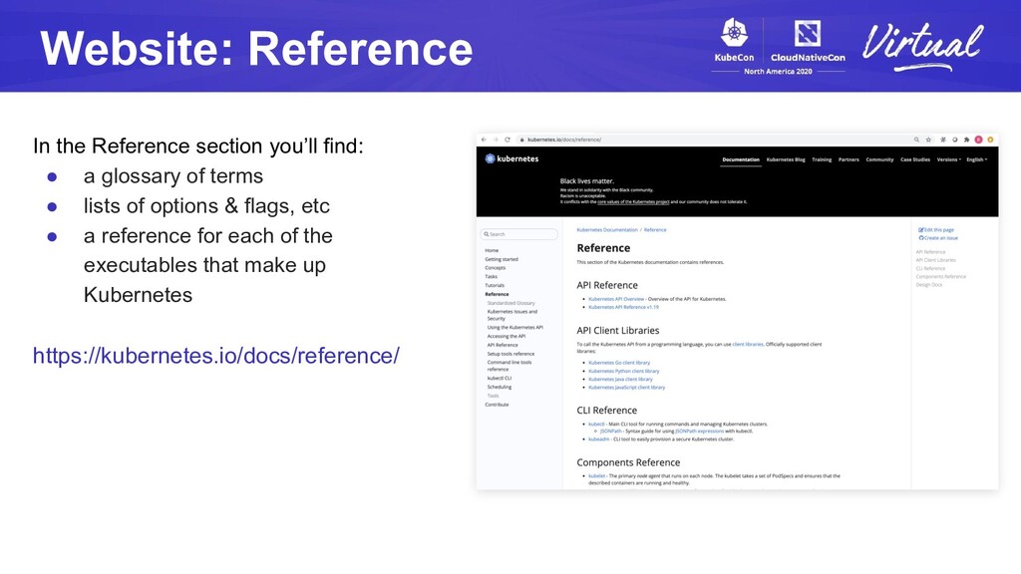Select bold Reference item in docs sidebar
Viewport: 1021px width, 574px height.
pos(497,294)
